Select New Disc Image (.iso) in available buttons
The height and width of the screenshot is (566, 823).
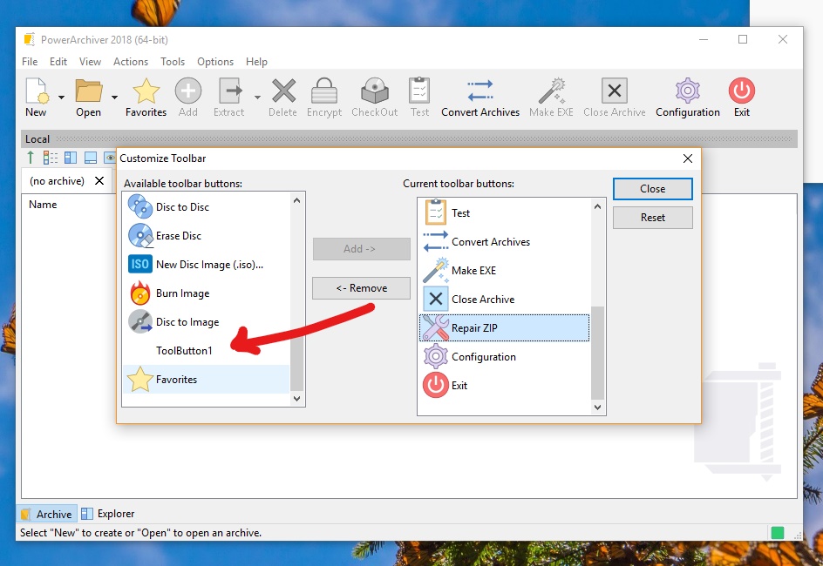click(x=207, y=265)
